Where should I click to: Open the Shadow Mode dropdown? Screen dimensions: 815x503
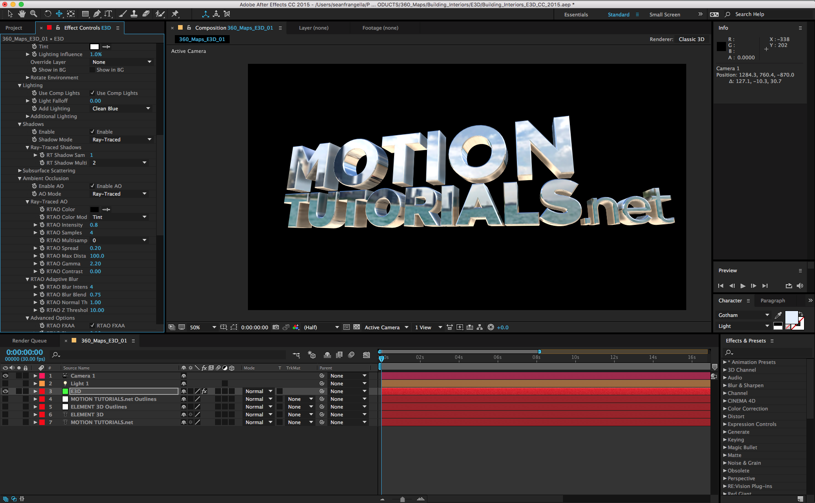121,140
